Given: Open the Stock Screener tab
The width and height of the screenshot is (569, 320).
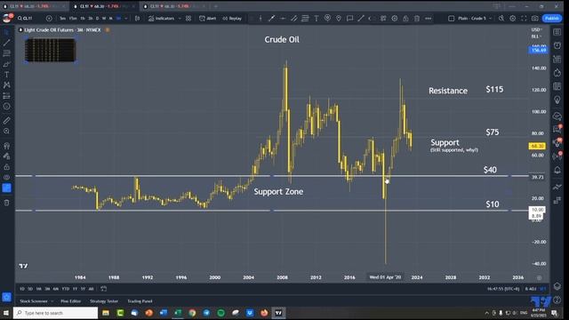Looking at the screenshot, I should (34, 301).
